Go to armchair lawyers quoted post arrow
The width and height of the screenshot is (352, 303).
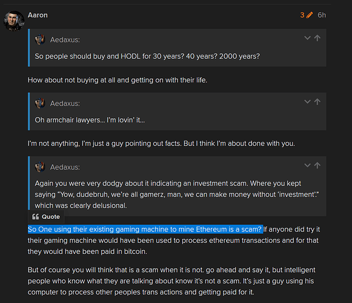pos(317,102)
